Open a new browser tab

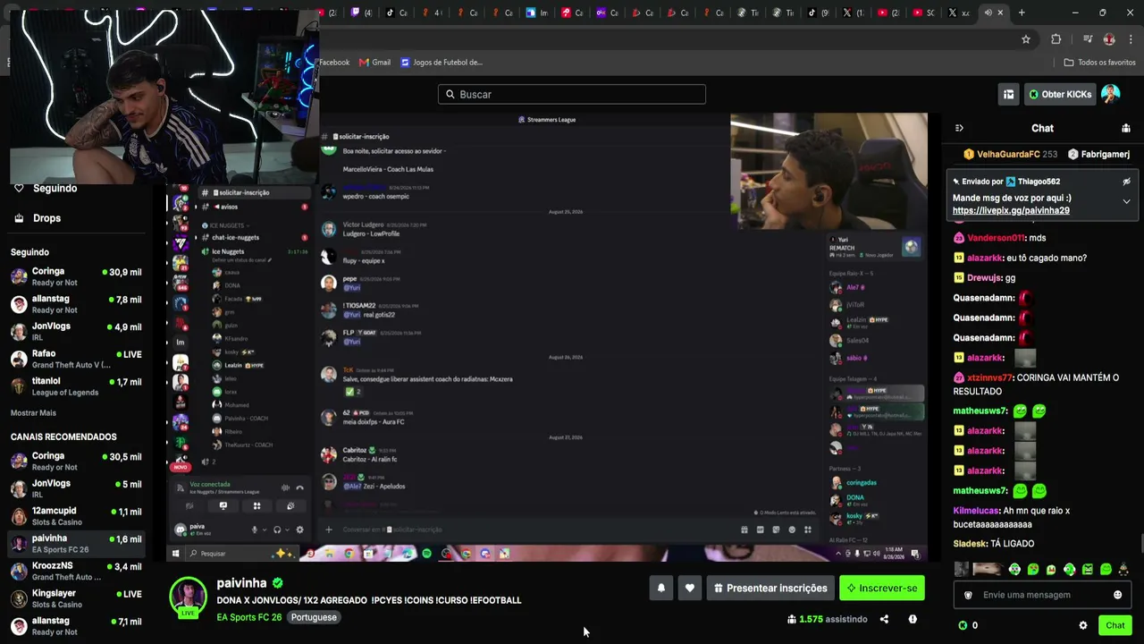tap(1022, 13)
